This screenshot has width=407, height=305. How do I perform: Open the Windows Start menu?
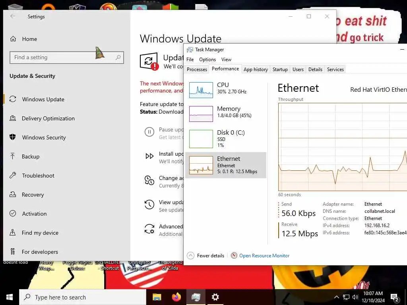click(10, 297)
